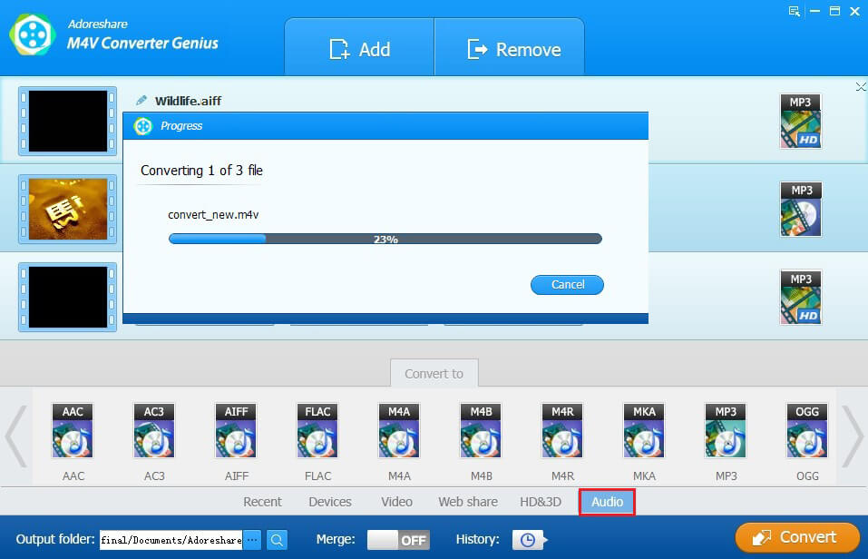
Task: Start conversion with the Convert button
Action: coord(797,537)
